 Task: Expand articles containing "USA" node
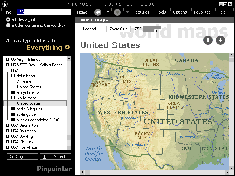[x=13, y=120]
